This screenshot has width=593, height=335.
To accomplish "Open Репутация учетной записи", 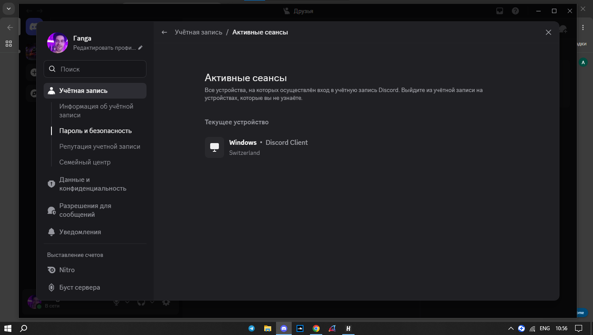I will pyautogui.click(x=100, y=147).
